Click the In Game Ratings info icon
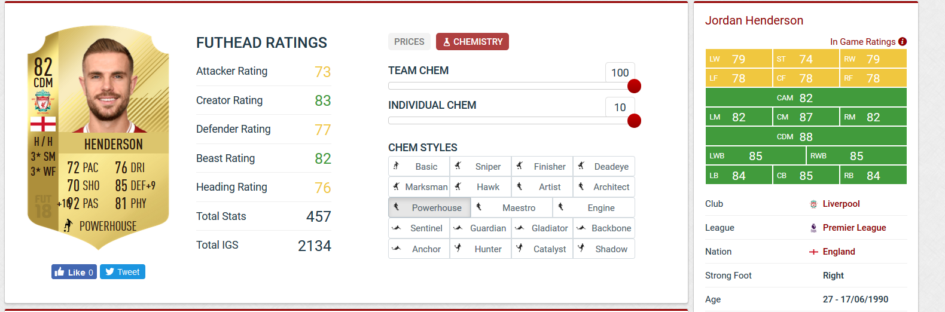Screen dimensions: 945x312 (903, 41)
